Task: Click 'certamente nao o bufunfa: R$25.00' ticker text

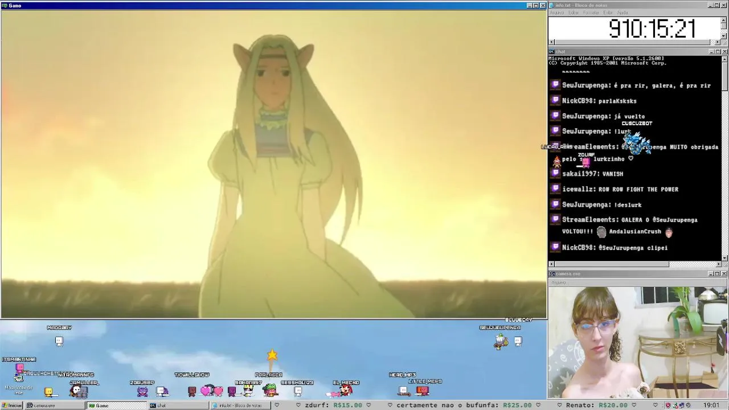Action: click(464, 405)
